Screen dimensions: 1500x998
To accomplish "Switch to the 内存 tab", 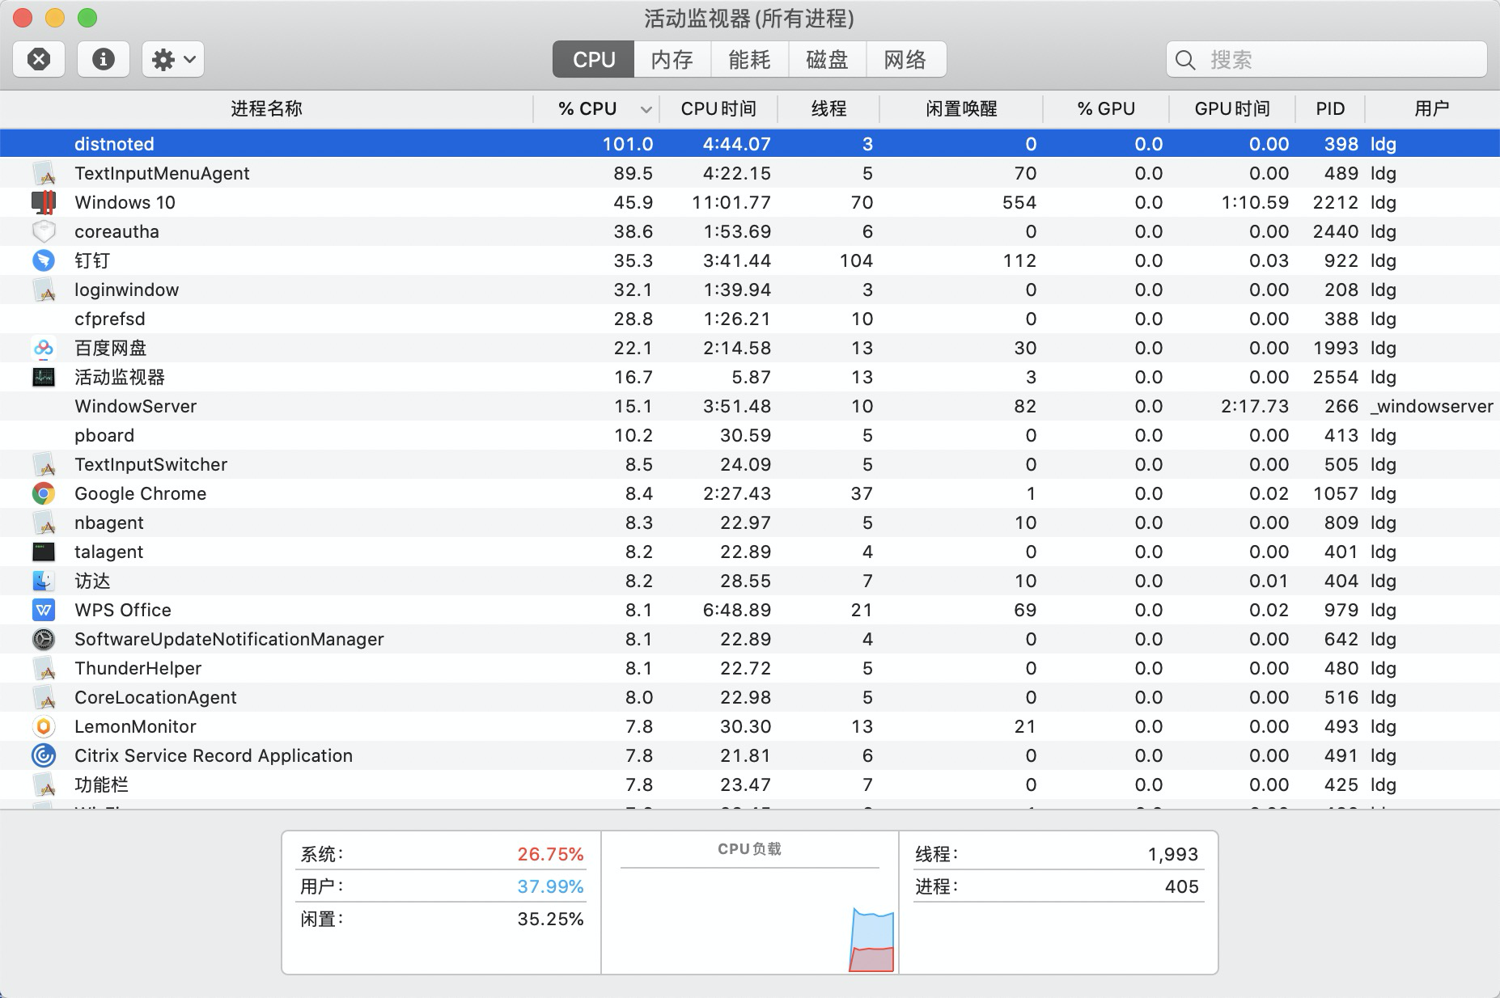I will 672,60.
